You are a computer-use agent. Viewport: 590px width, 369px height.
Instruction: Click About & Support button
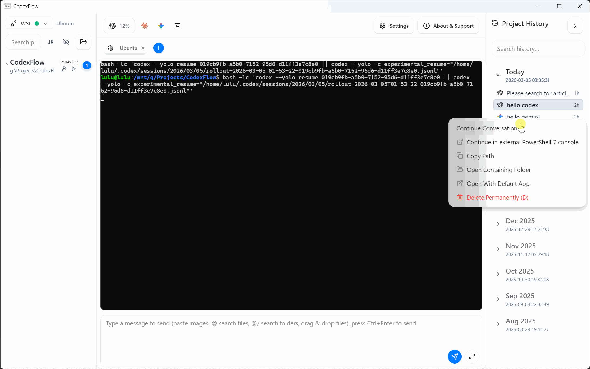tap(448, 26)
